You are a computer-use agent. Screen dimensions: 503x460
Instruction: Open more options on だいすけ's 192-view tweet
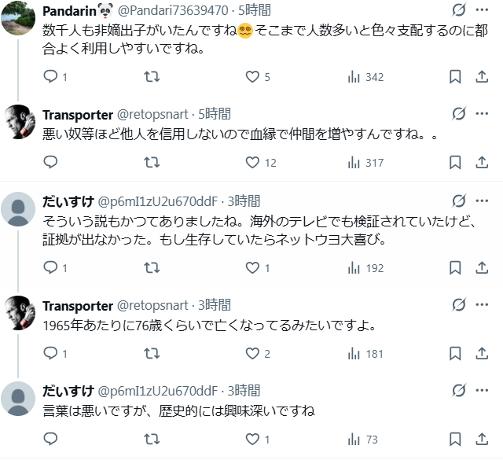pyautogui.click(x=482, y=201)
